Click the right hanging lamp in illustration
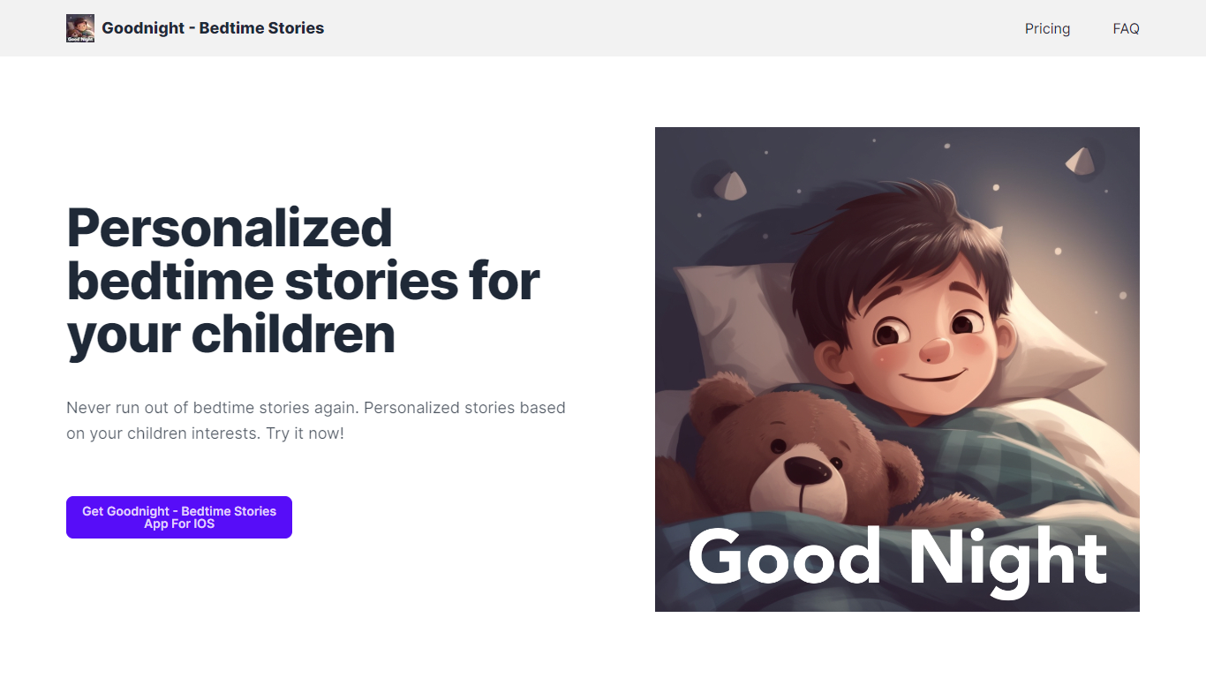The height and width of the screenshot is (678, 1206). click(1081, 160)
